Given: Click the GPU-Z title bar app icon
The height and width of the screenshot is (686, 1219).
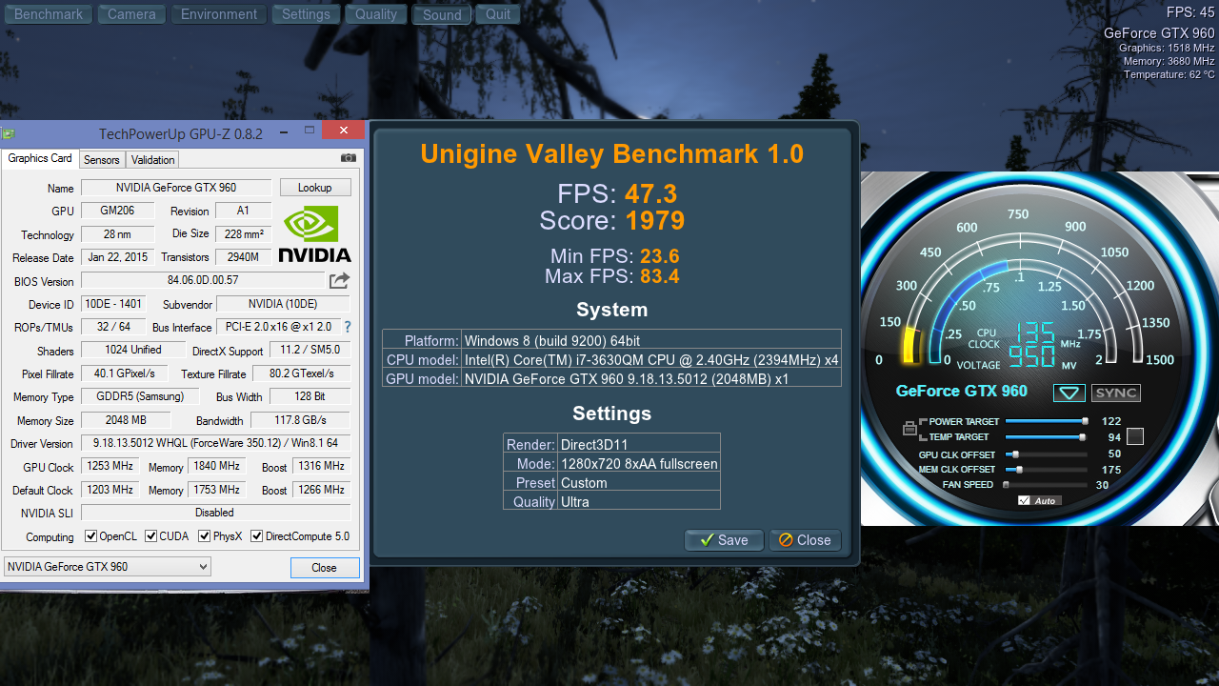Looking at the screenshot, I should [9, 133].
